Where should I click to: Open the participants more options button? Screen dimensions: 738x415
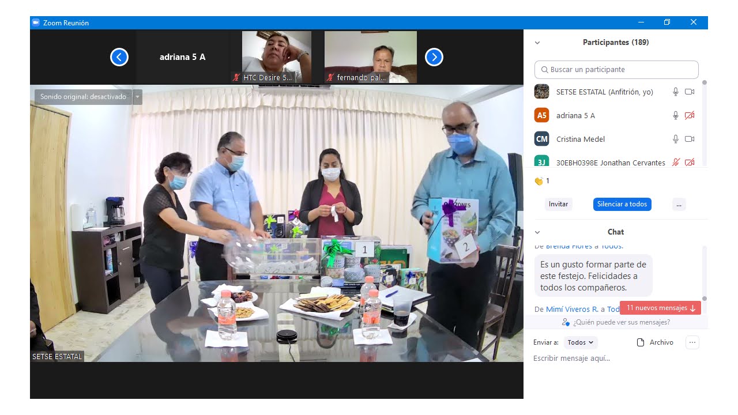(679, 204)
